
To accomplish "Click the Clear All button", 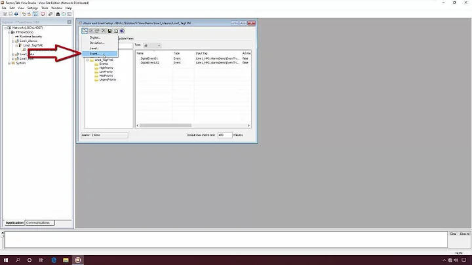I will click(465, 234).
